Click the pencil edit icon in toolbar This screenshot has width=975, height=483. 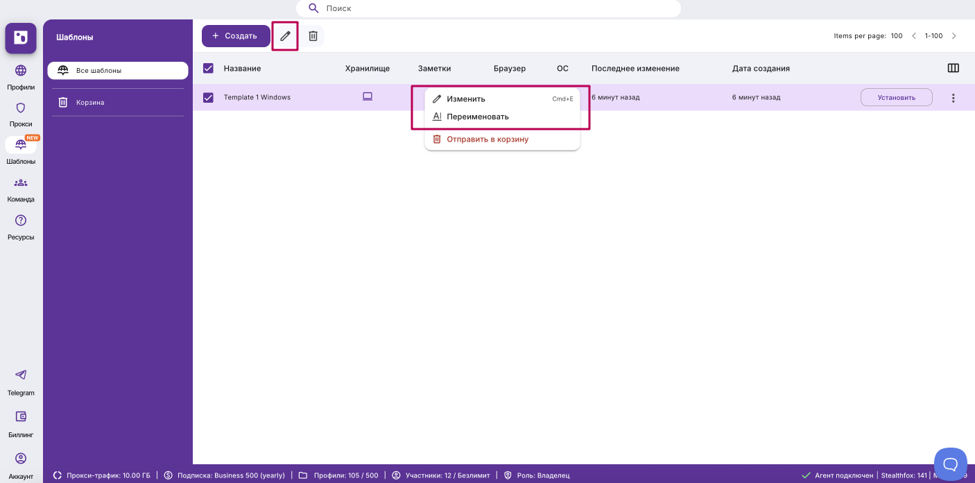click(285, 36)
